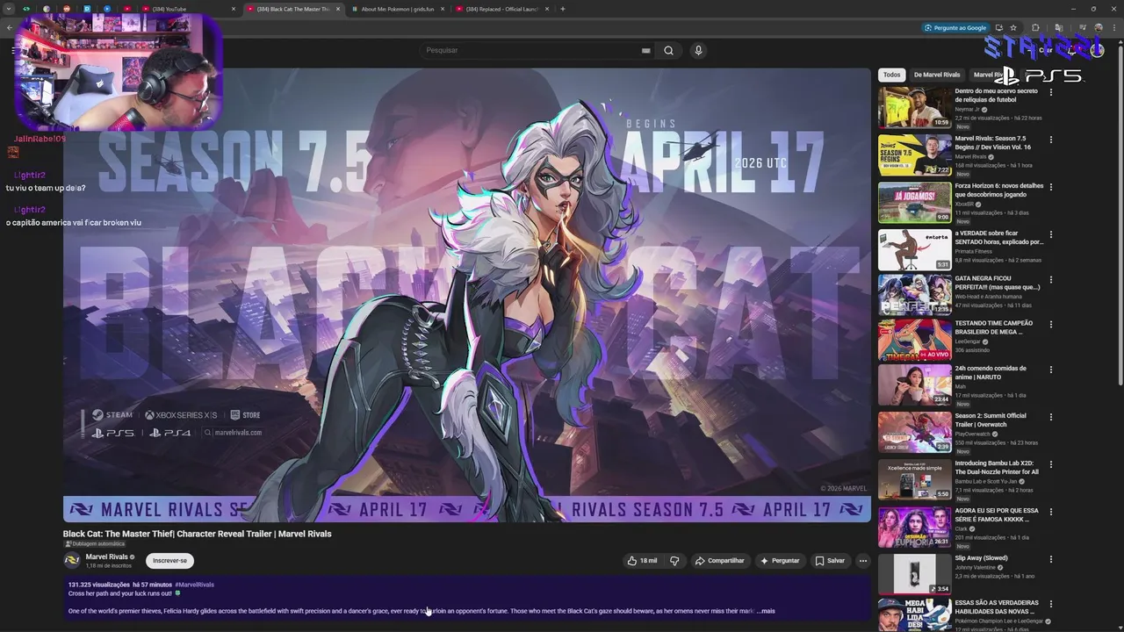The height and width of the screenshot is (632, 1124).
Task: Open options for TESTANDO TIME CAMPEÃO video
Action: click(x=1050, y=325)
